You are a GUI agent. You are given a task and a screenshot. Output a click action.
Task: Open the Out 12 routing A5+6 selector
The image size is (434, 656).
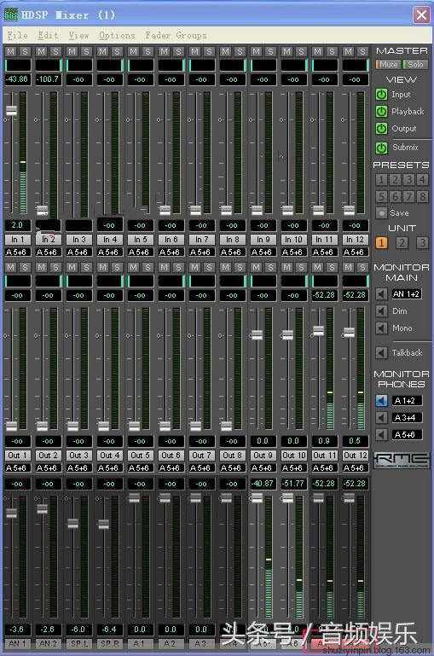click(x=355, y=468)
